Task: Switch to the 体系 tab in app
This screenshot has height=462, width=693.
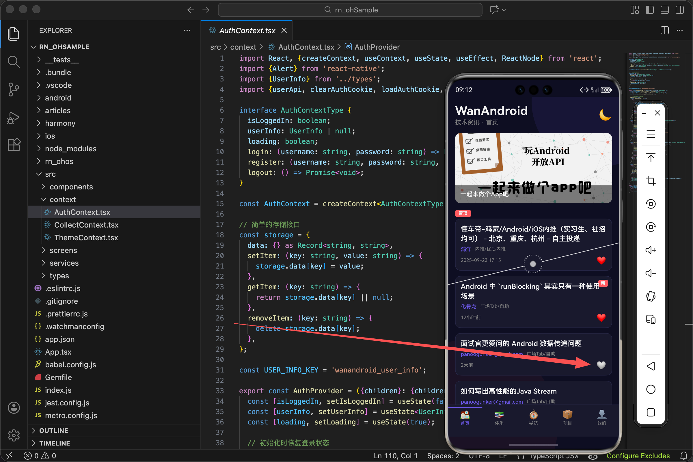Action: pos(499,418)
